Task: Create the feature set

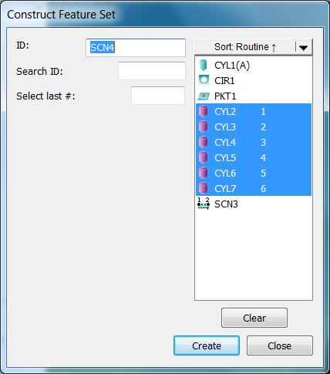Action: tap(207, 345)
